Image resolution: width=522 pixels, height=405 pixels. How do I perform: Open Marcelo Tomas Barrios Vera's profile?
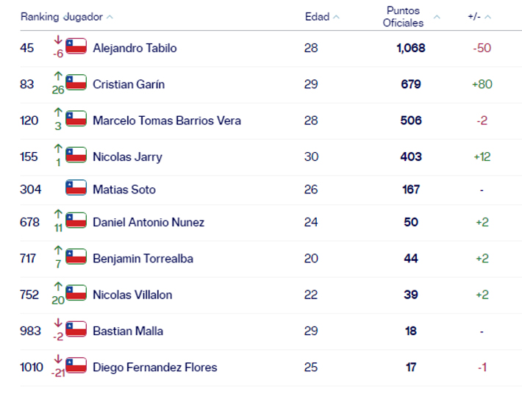166,120
